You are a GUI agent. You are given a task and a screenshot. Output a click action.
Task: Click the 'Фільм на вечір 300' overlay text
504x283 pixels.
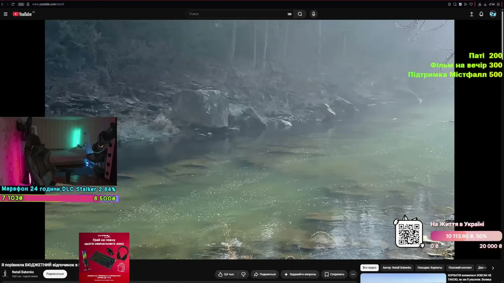[466, 65]
